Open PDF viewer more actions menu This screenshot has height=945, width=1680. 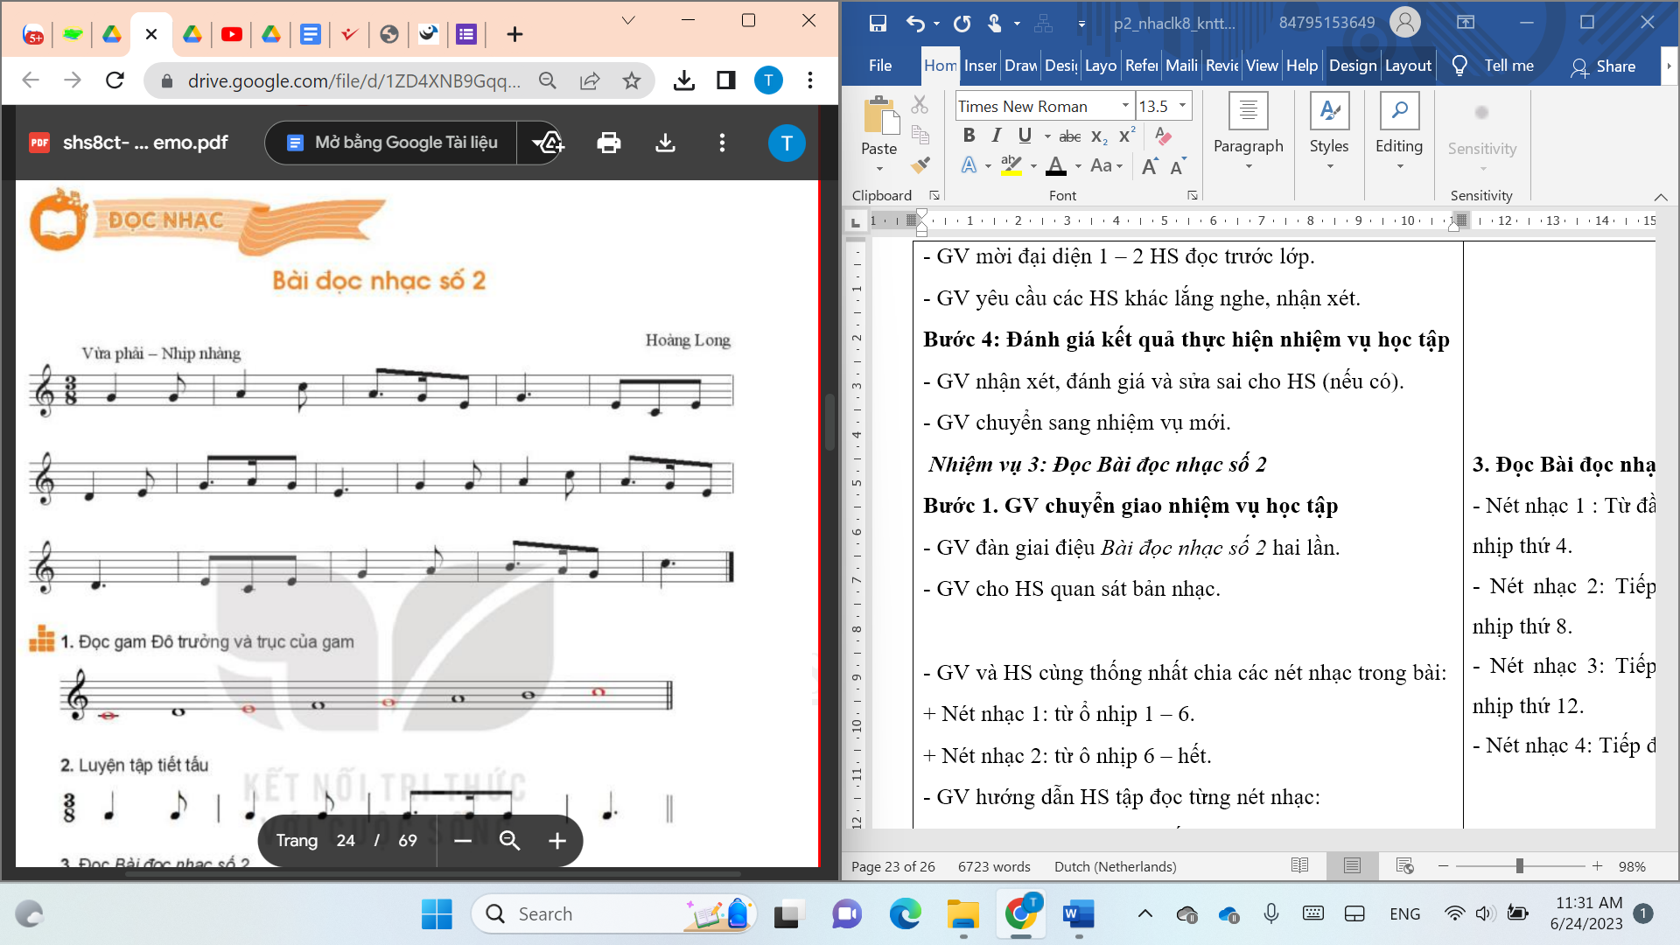pyautogui.click(x=722, y=143)
